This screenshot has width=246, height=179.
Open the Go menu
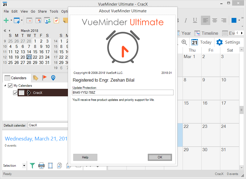33,11
